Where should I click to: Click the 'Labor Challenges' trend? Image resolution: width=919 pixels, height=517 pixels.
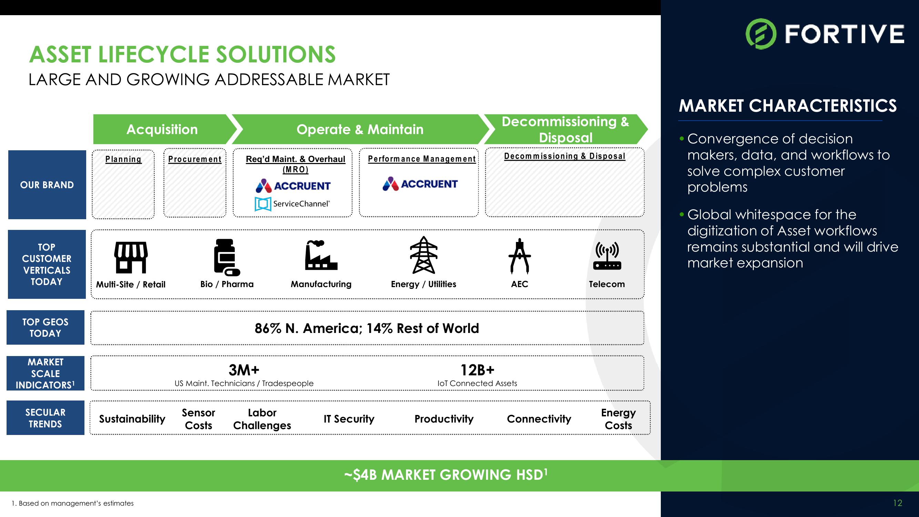262,419
